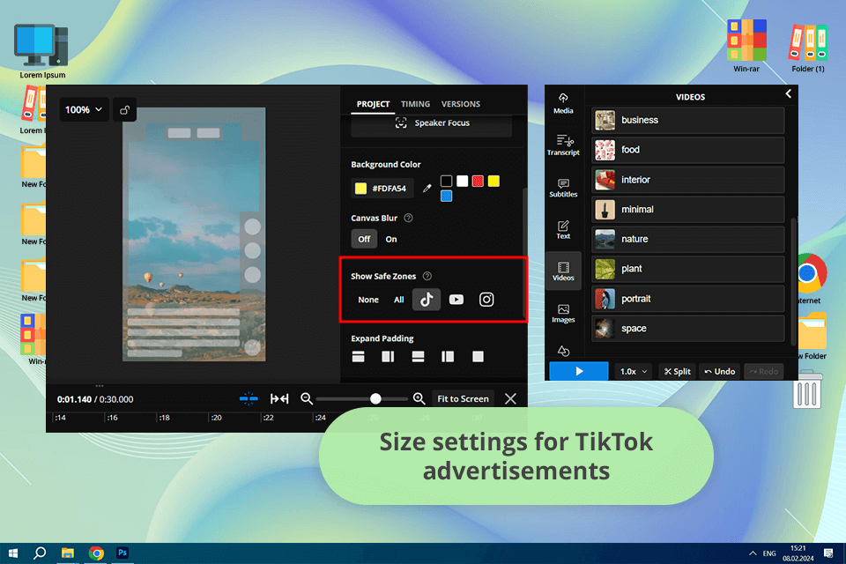Open the 1.0x playback speed dropdown
Viewport: 846px width, 564px height.
[x=634, y=371]
